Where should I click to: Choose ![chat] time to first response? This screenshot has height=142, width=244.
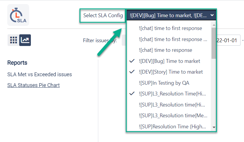point(170,28)
